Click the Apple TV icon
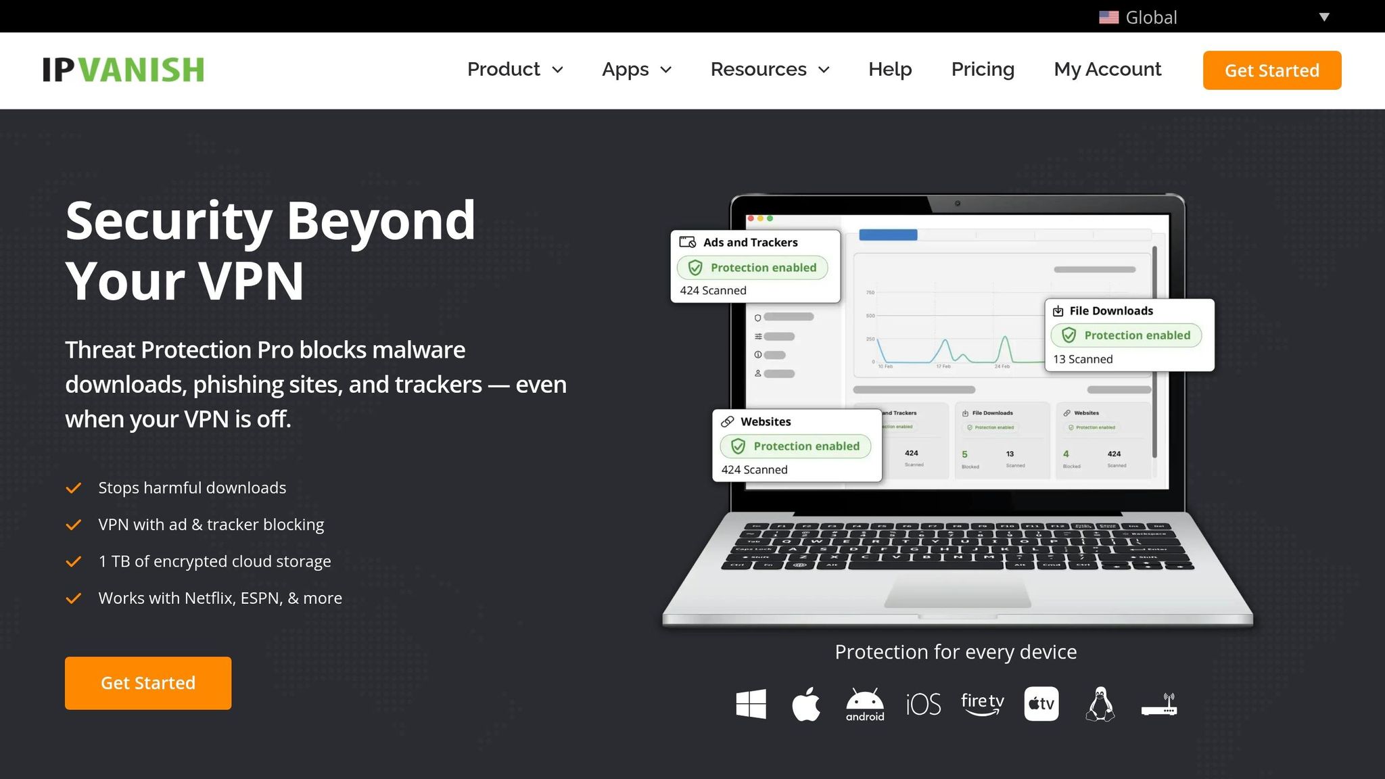Viewport: 1385px width, 779px height. [x=1041, y=704]
